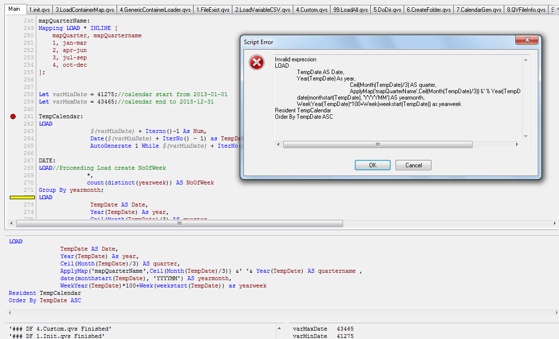Click 'Invalid expression' text in error dialog

click(x=295, y=59)
